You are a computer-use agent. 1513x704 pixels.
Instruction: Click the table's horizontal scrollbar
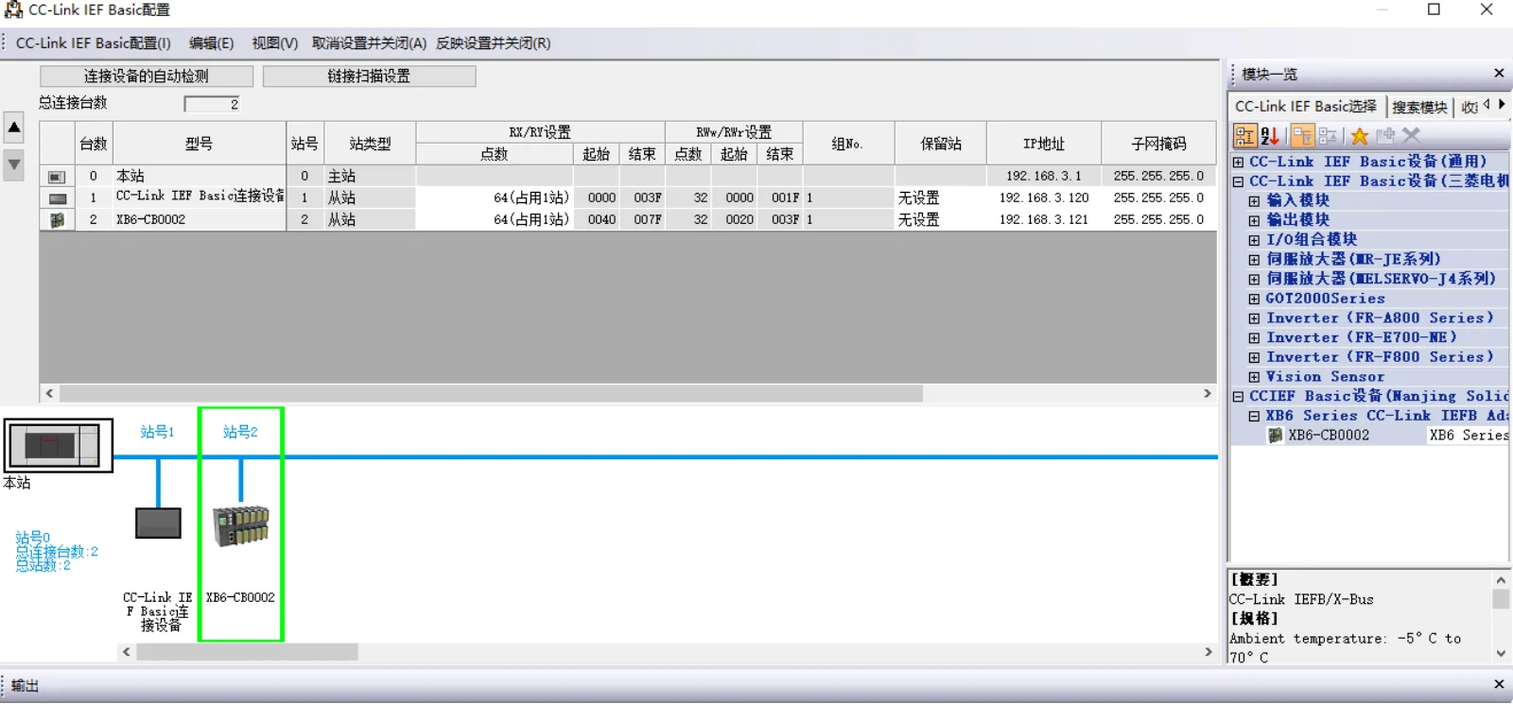click(491, 393)
